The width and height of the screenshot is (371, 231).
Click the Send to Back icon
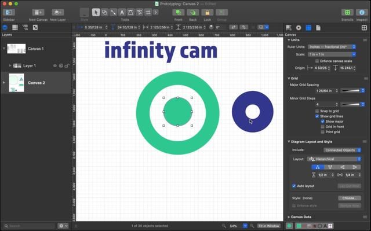pos(193,12)
